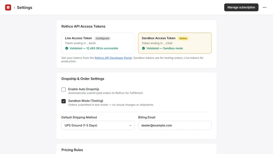The height and width of the screenshot is (154, 273).
Task: Click the breadcrumb chevron beside Settings
Action: tap(14, 8)
